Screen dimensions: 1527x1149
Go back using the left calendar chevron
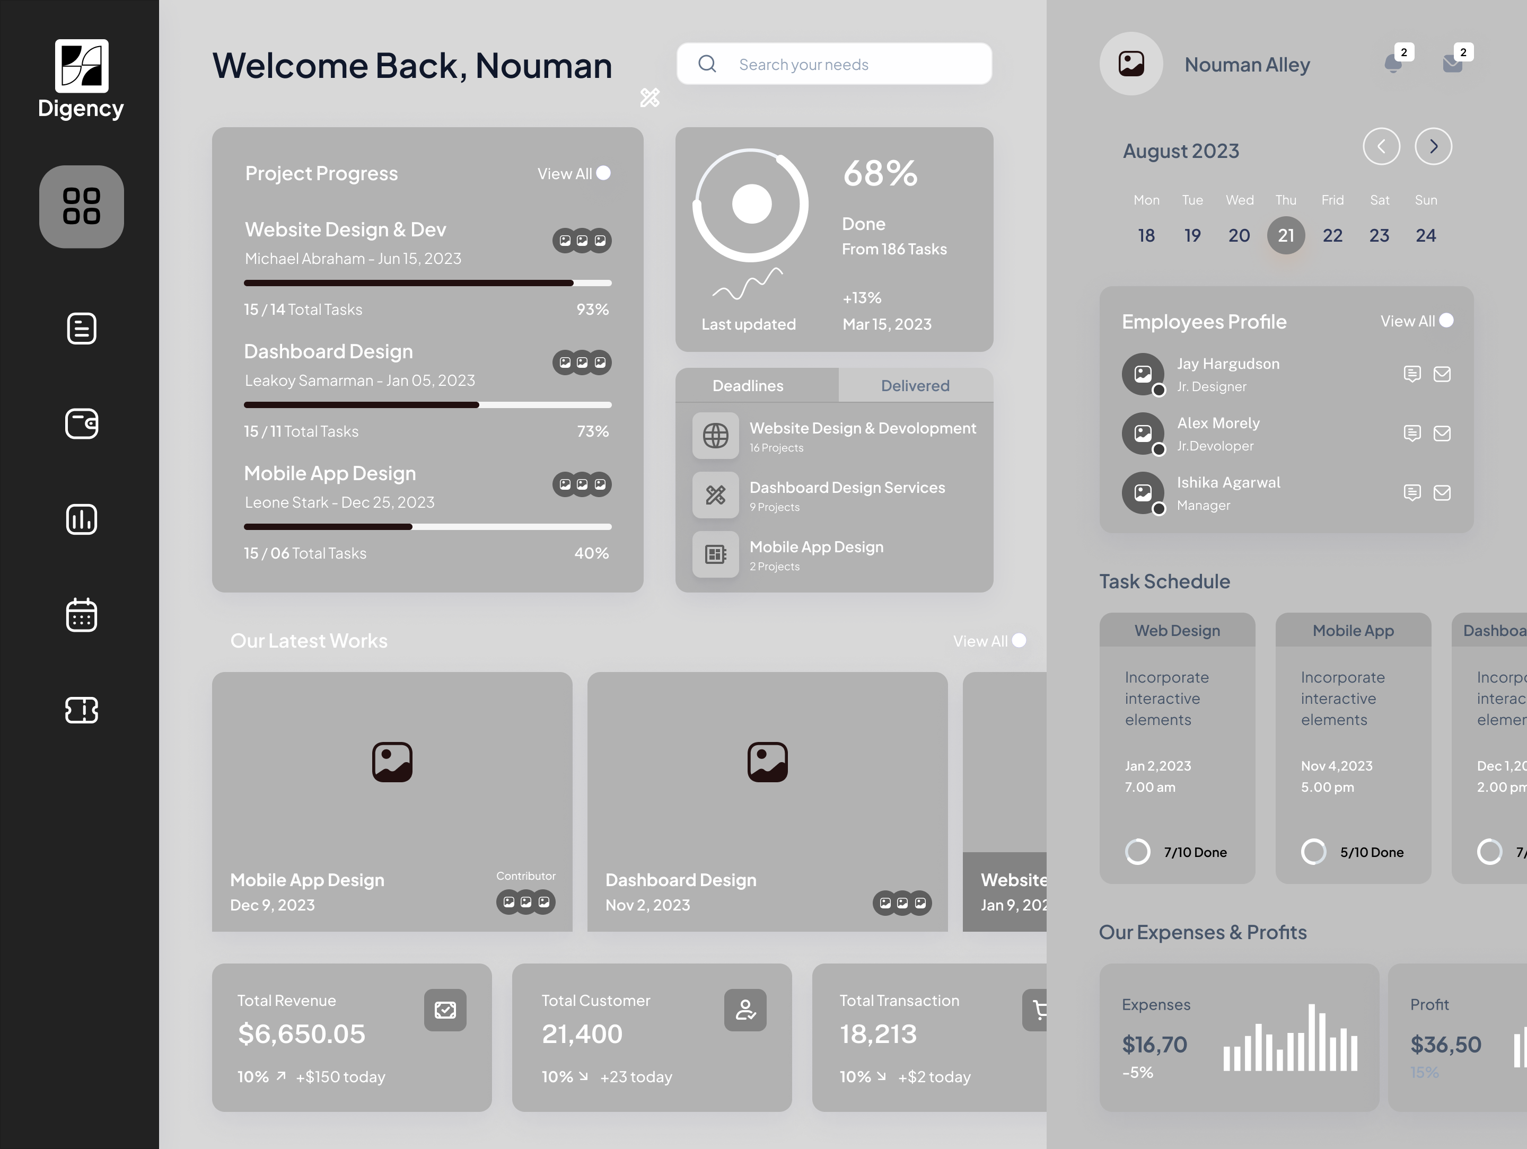pyautogui.click(x=1381, y=146)
